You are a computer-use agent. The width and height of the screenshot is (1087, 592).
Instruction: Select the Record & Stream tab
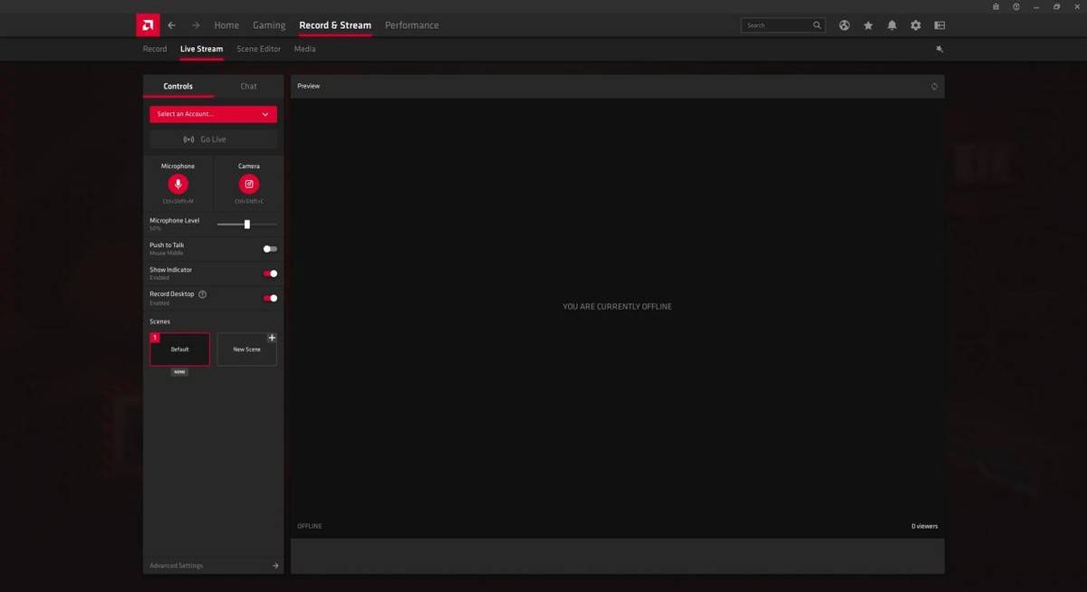point(335,25)
